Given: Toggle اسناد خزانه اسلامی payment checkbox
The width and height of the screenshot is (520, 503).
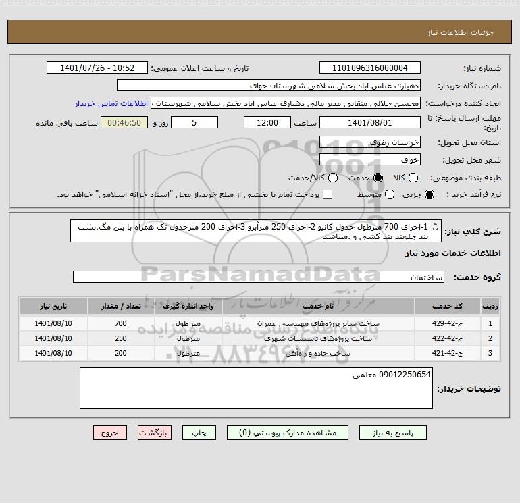Looking at the screenshot, I should 328,194.
